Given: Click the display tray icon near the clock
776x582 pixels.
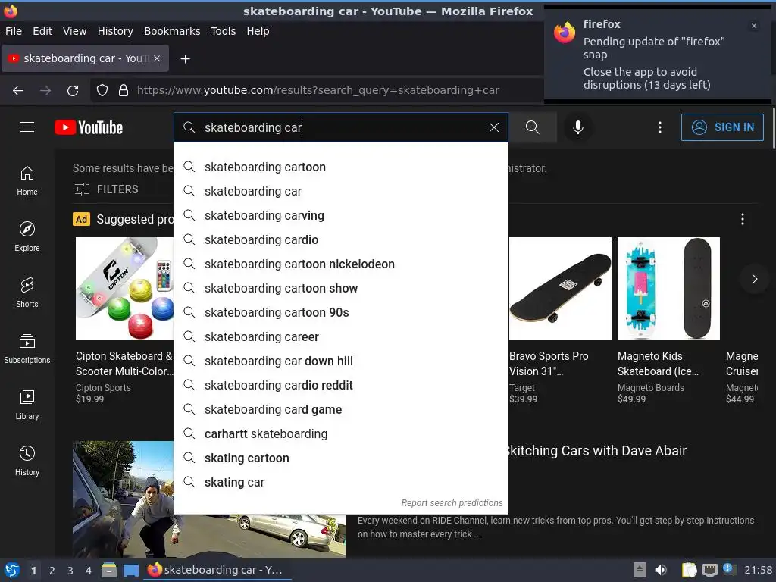Looking at the screenshot, I should click(709, 570).
